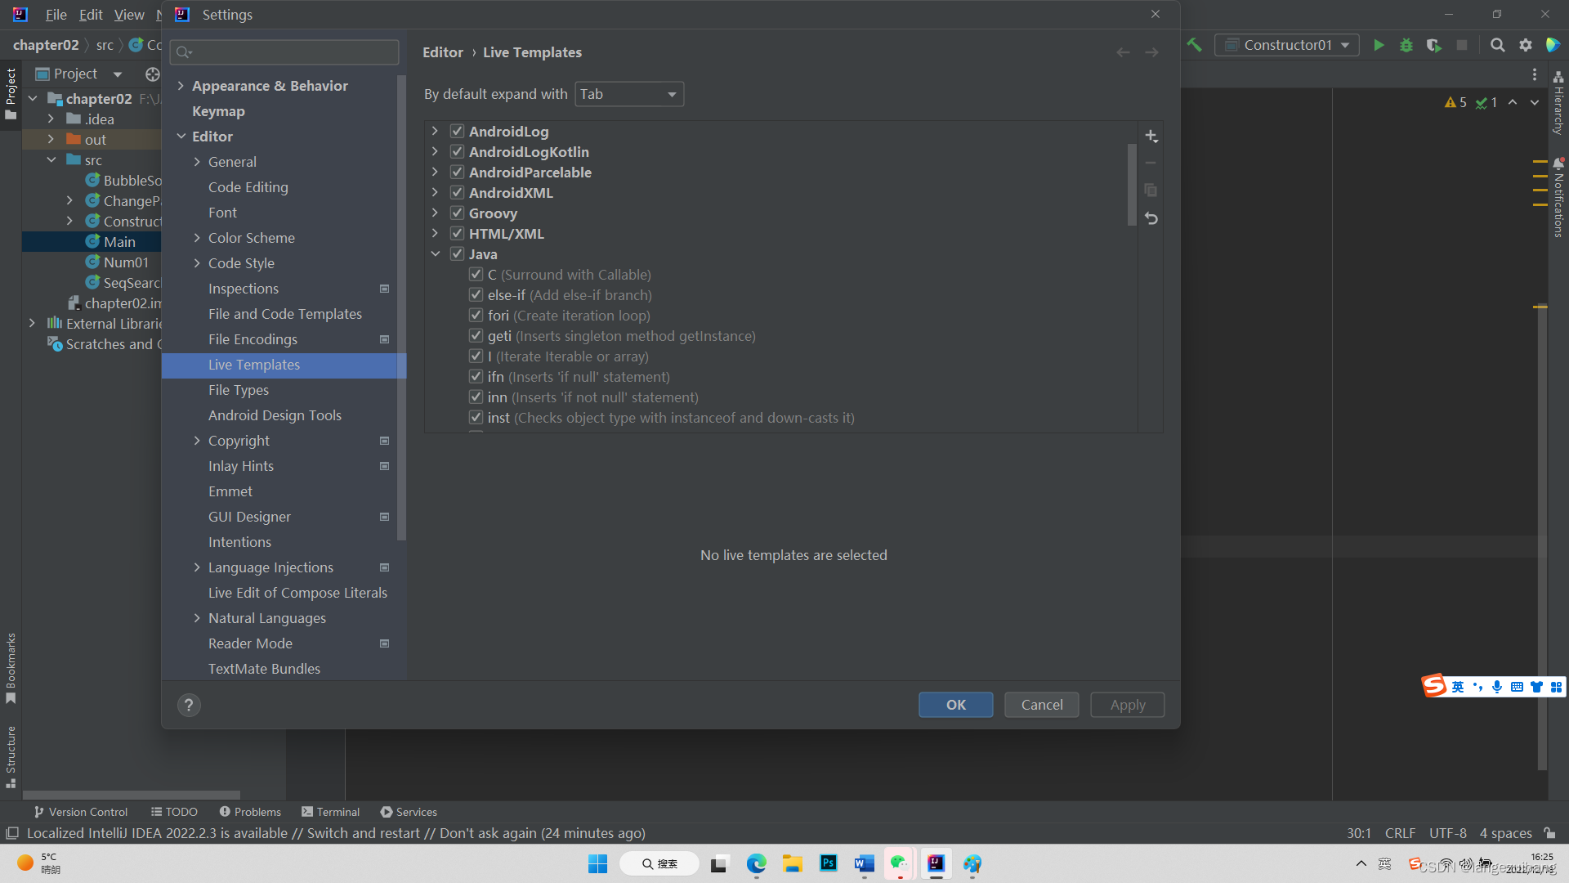The image size is (1569, 883).
Task: Open the File menu
Action: 56,15
